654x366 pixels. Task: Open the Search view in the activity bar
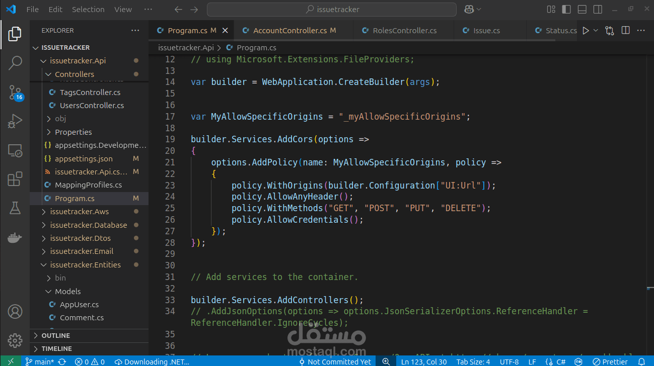[x=15, y=63]
